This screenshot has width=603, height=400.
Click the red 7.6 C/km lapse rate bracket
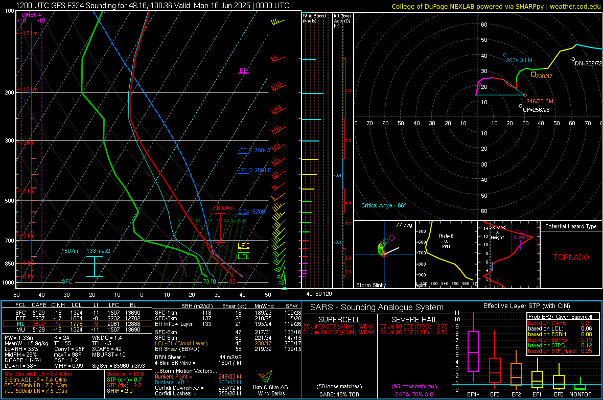pos(220,228)
